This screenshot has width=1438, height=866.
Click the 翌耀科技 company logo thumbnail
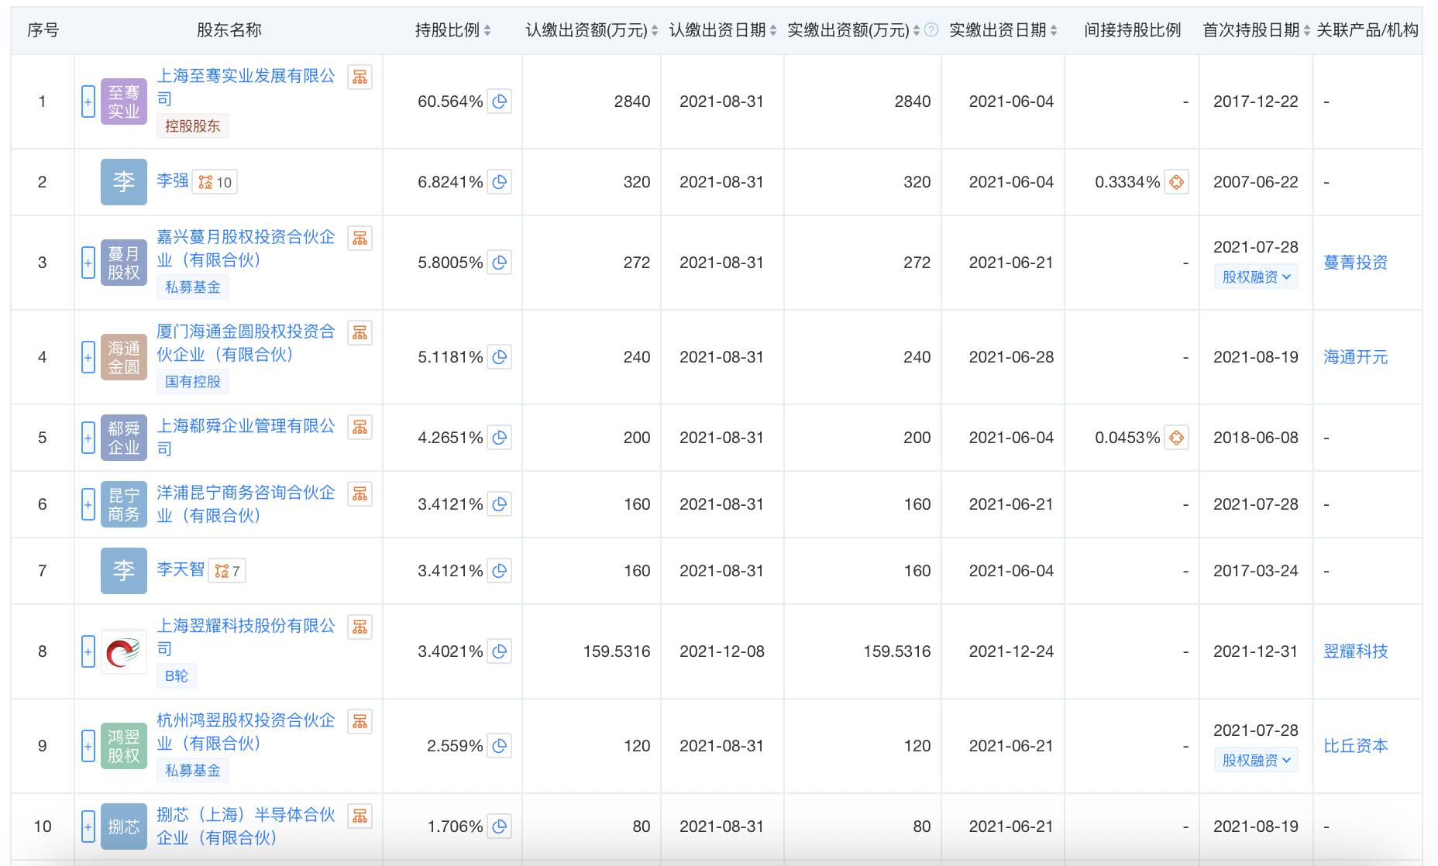(123, 651)
